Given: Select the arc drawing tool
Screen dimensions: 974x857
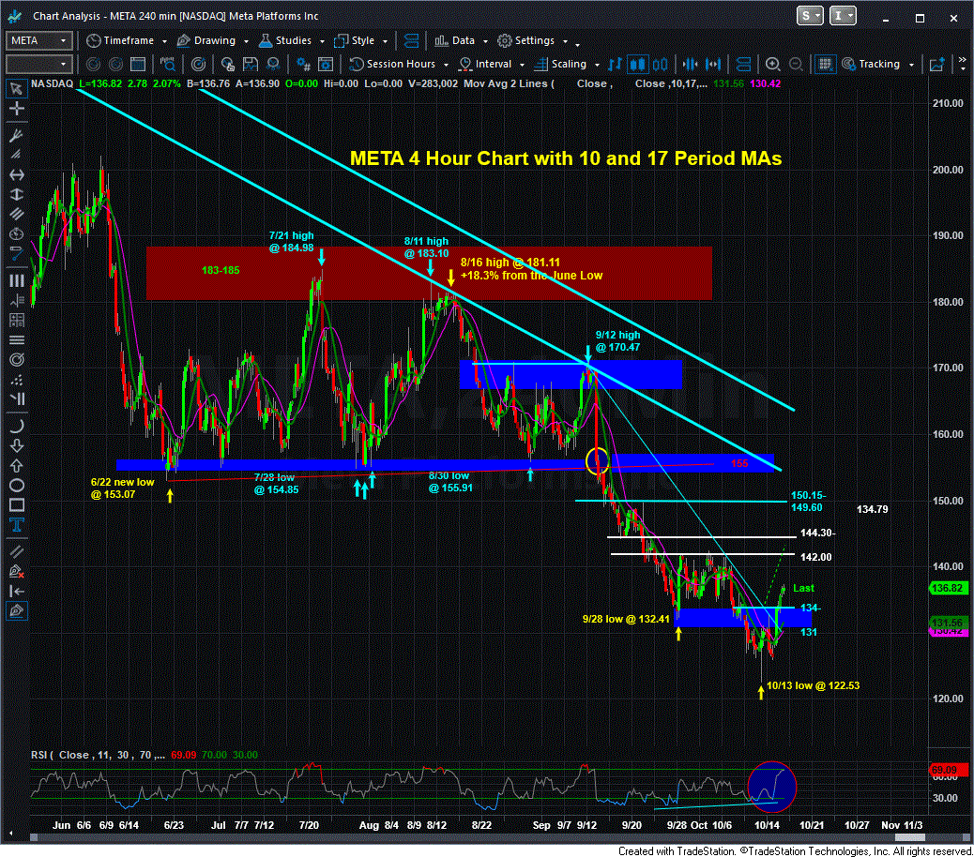Looking at the screenshot, I should pos(16,426).
